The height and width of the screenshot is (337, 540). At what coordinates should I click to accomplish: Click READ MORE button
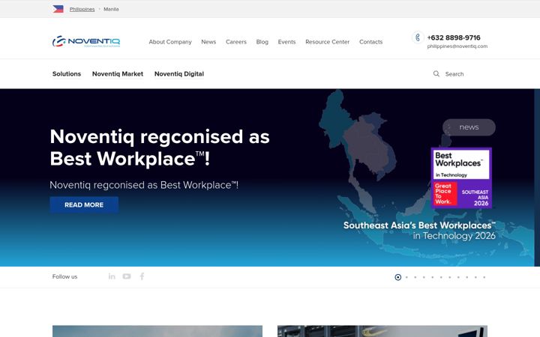click(x=84, y=205)
